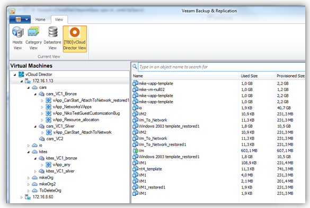Click the mike-vm-null02 VM icon
This screenshot has width=310, height=208.
135,89
